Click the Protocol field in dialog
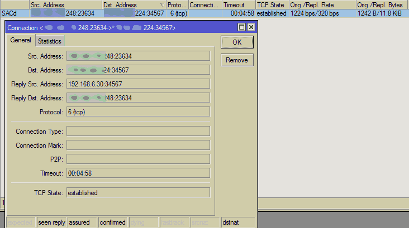Image resolution: width=409 pixels, height=228 pixels. point(138,112)
